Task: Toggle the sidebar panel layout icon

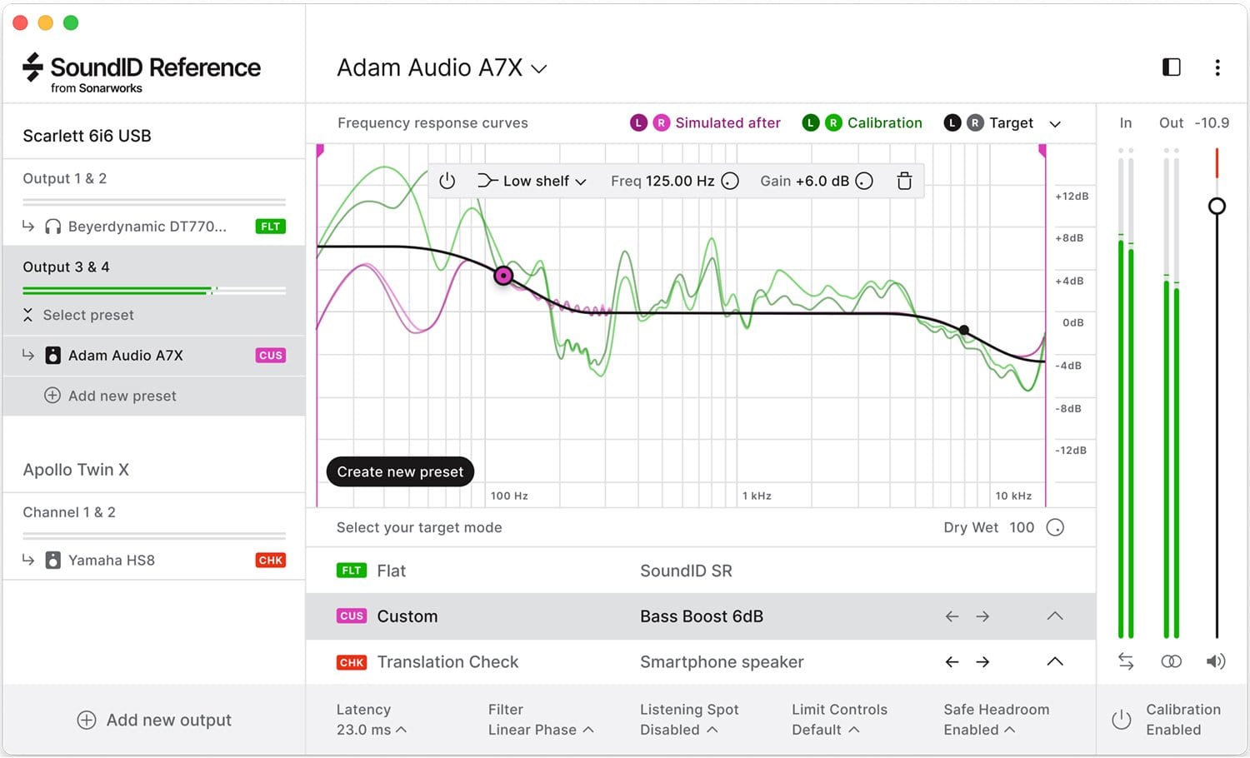Action: coord(1172,67)
